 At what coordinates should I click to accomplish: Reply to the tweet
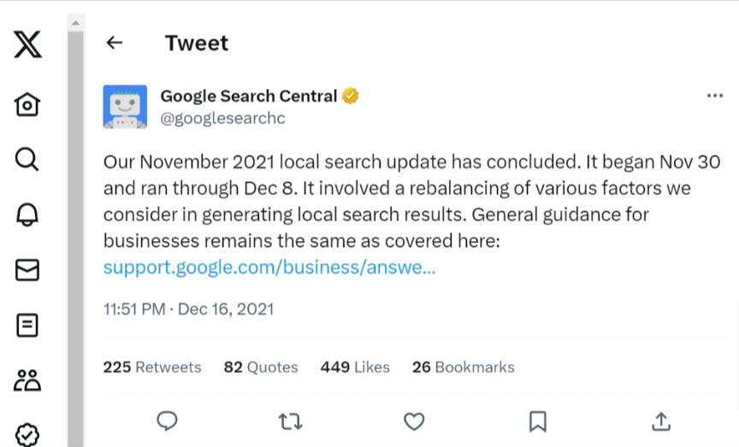167,421
